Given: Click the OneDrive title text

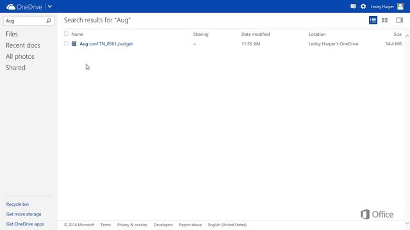Looking at the screenshot, I should click(29, 7).
